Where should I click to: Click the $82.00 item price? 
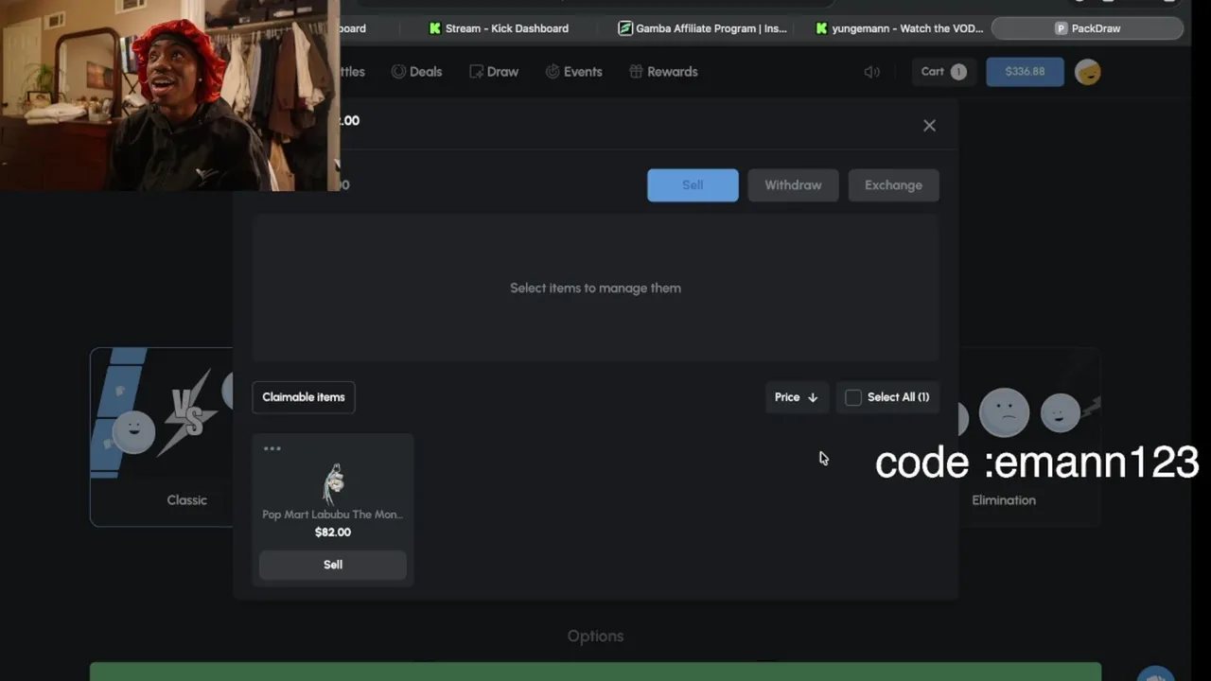pos(333,533)
